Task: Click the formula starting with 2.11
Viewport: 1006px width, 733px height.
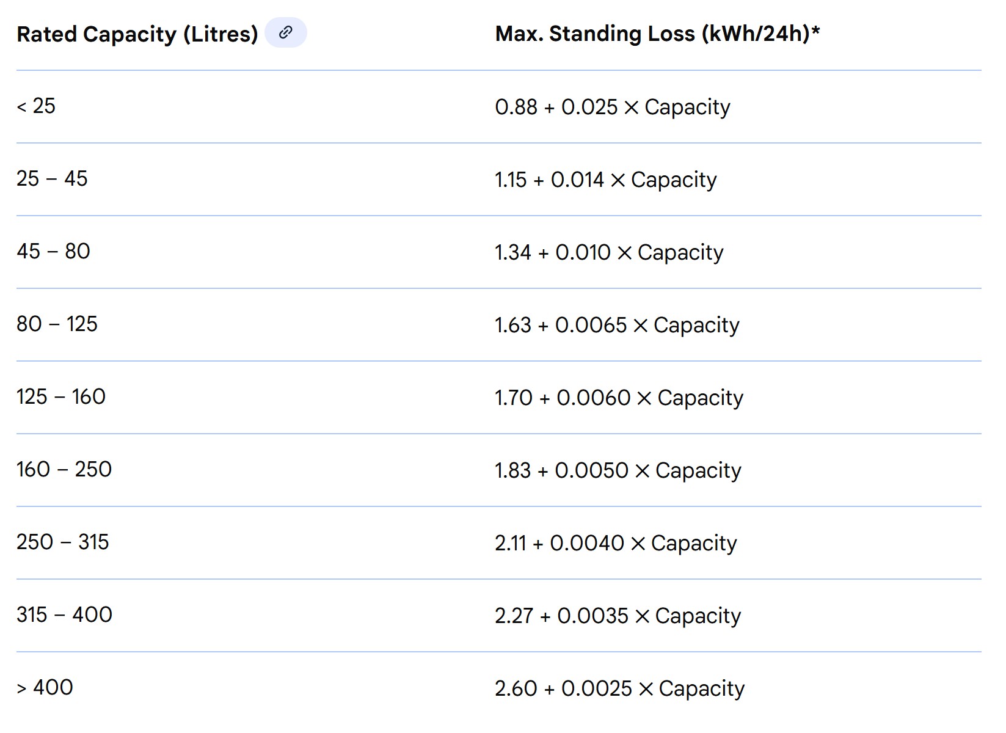Action: pos(616,544)
